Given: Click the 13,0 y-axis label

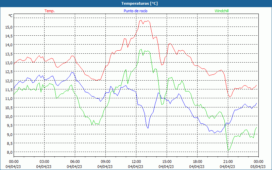Looking at the screenshot, I should (9, 63).
